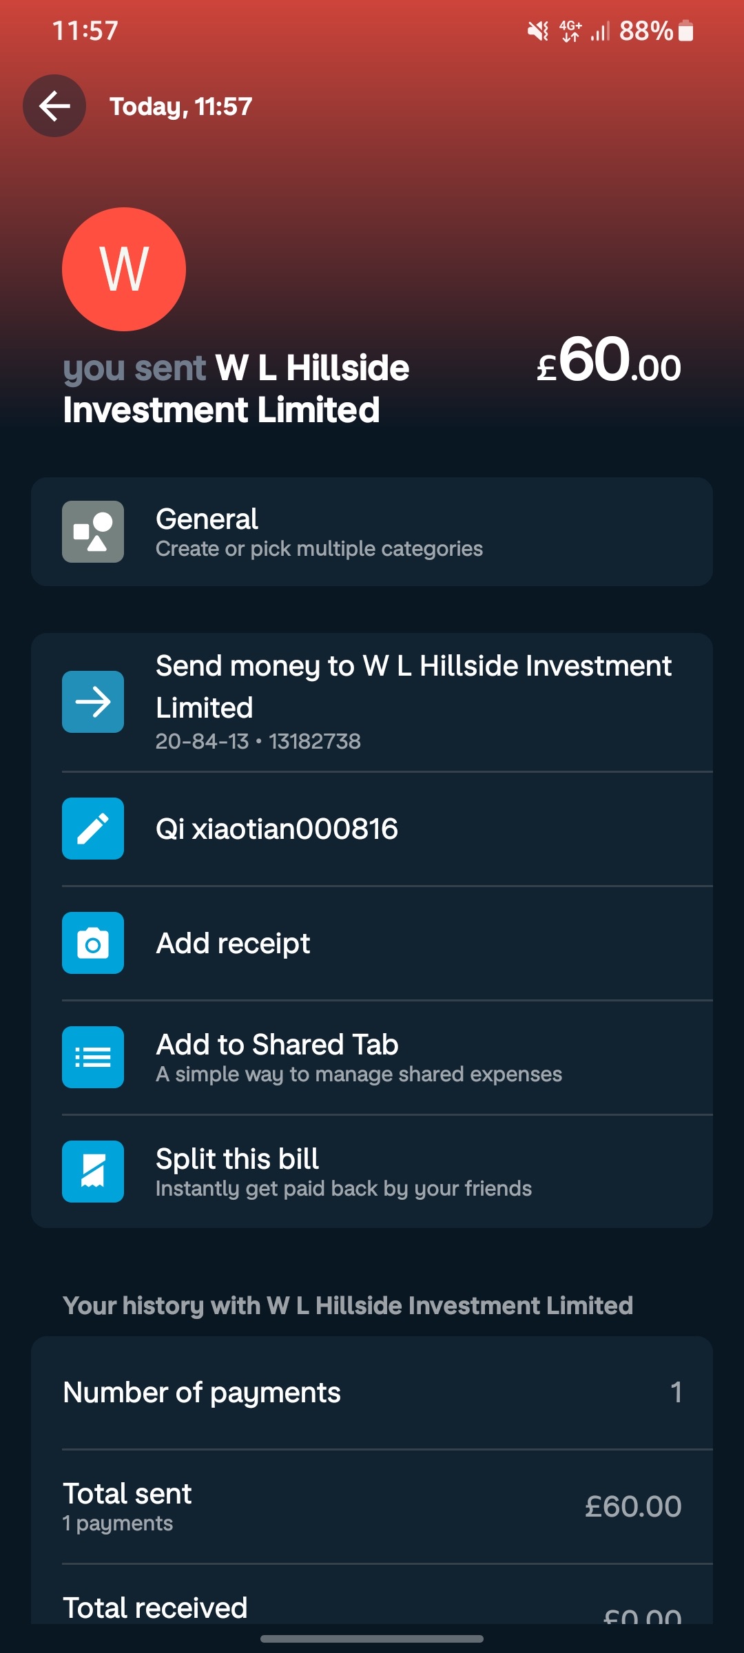The width and height of the screenshot is (744, 1653).
Task: Tap the Split this bill icon
Action: 93,1172
